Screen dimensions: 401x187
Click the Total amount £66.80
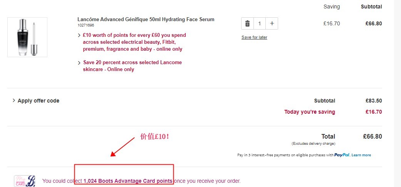click(x=372, y=137)
